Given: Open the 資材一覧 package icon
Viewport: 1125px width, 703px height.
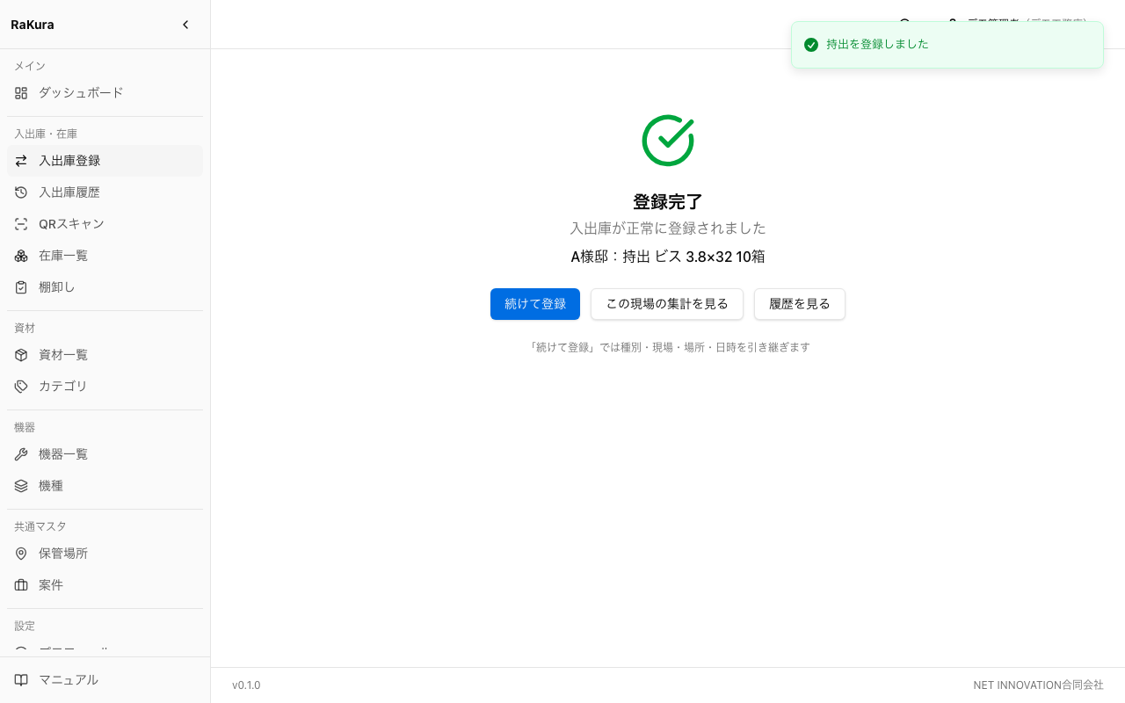Looking at the screenshot, I should click(21, 355).
